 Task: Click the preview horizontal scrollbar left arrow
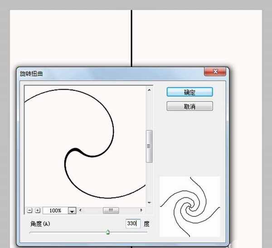pos(81,210)
